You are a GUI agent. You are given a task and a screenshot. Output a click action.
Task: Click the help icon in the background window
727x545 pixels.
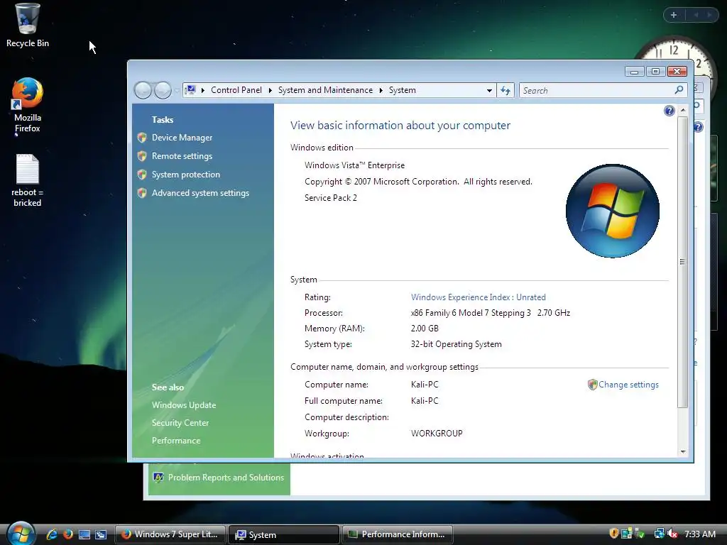pos(699,127)
